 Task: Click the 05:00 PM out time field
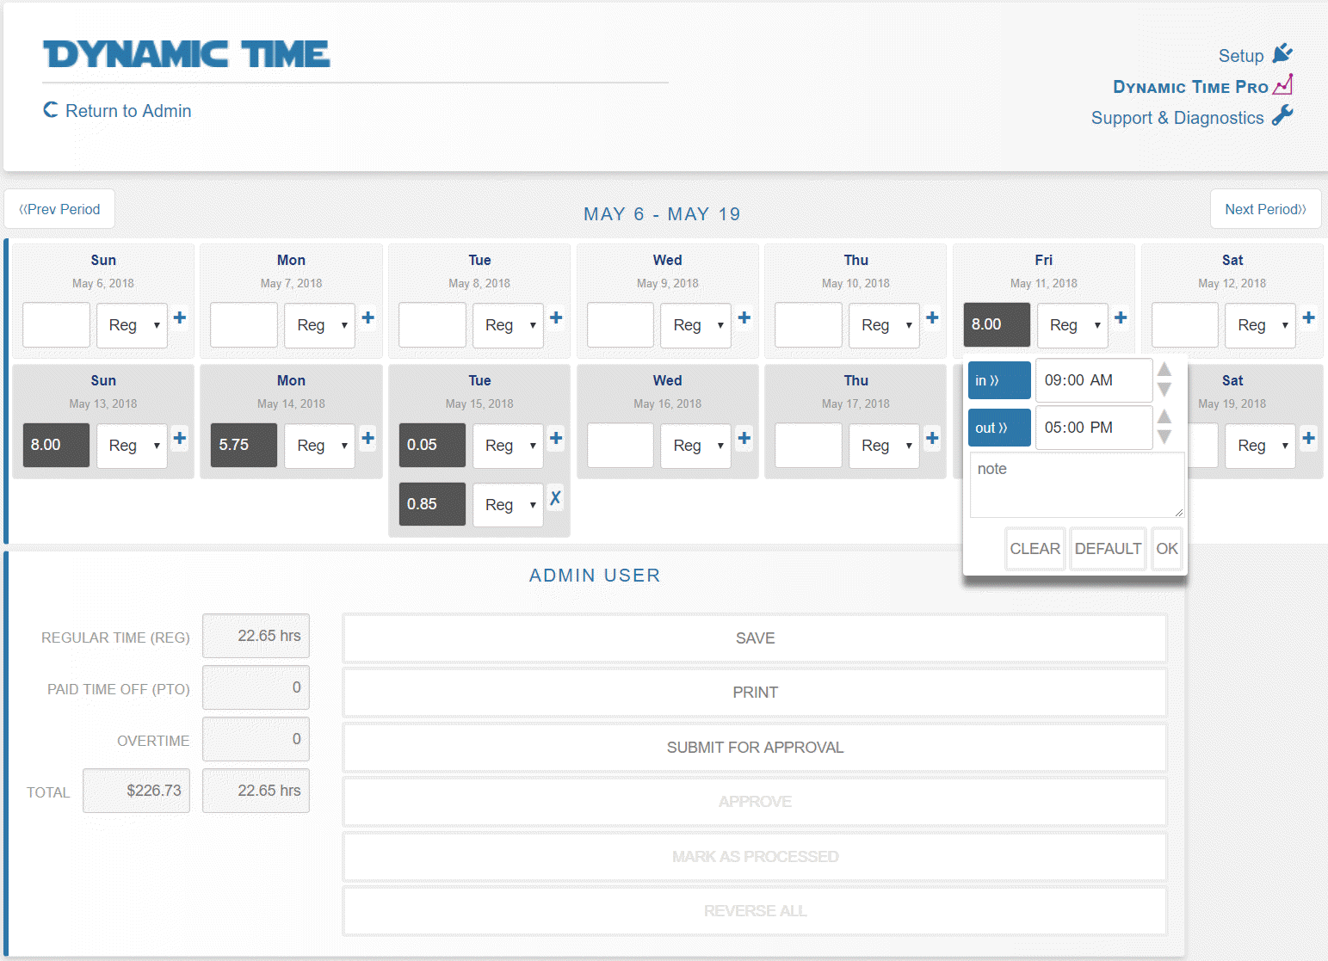[1094, 428]
